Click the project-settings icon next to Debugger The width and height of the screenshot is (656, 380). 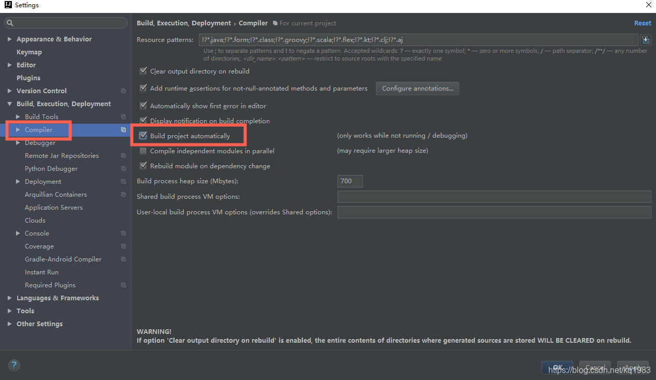click(x=123, y=142)
